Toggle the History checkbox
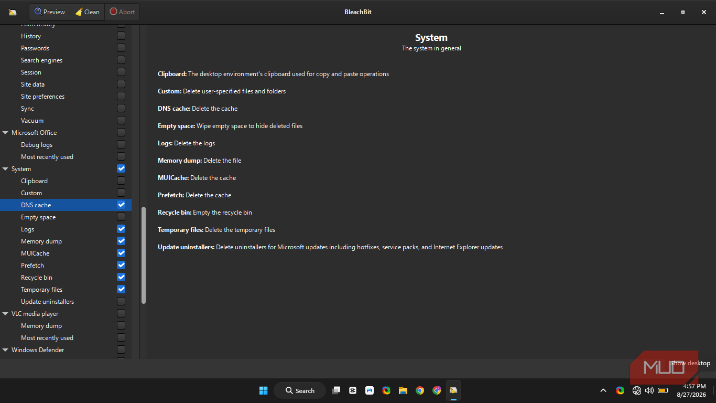Screen dimensions: 716x403 pos(121,36)
